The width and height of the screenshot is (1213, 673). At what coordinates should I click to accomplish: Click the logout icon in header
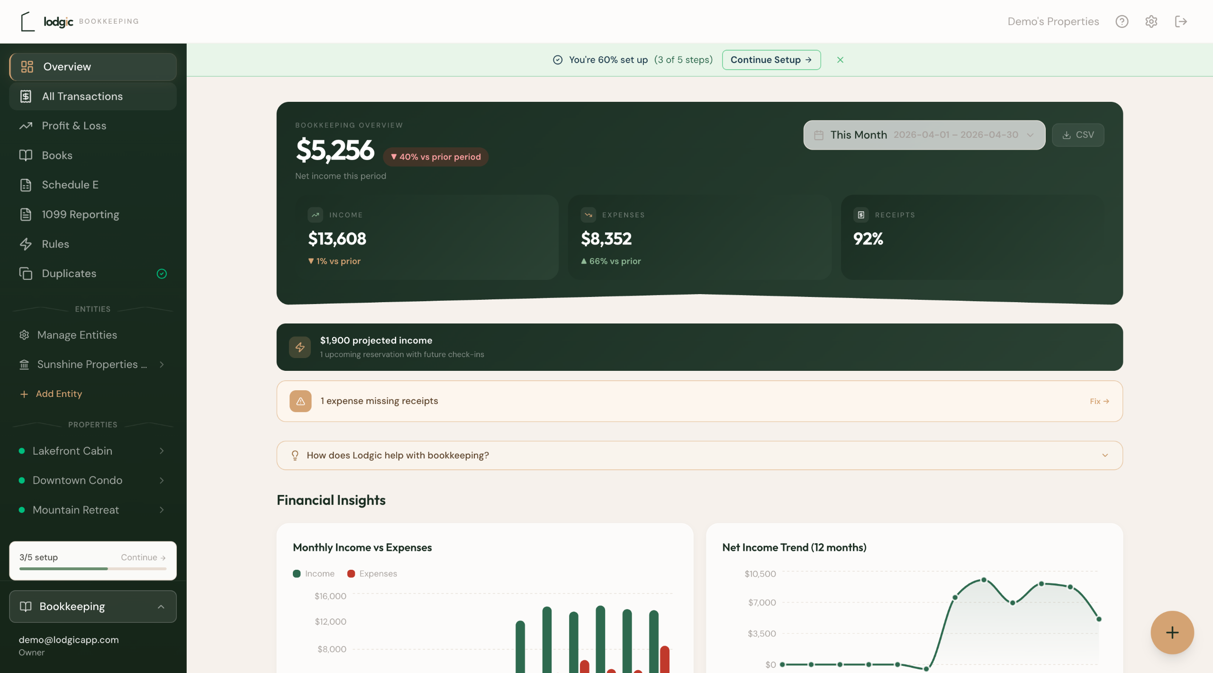(x=1180, y=21)
